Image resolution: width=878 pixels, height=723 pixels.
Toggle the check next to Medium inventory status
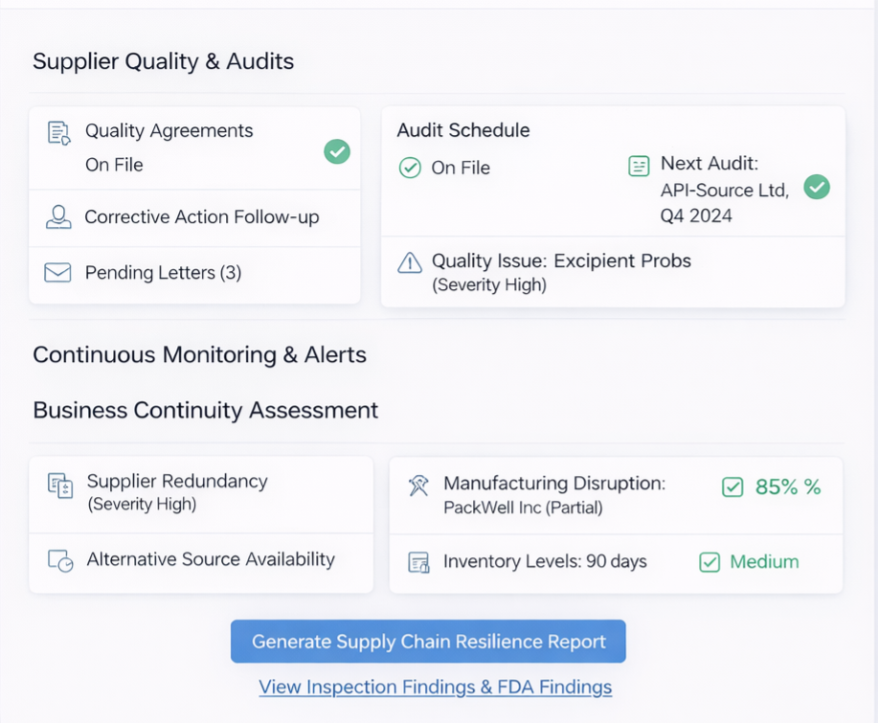[709, 562]
